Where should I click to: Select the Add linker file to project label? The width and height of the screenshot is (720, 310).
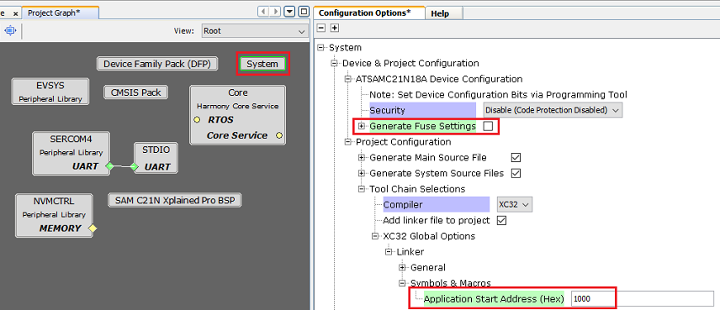[x=437, y=221]
